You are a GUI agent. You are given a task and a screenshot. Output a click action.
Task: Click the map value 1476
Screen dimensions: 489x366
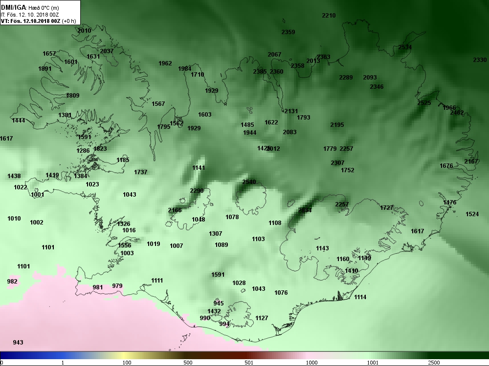point(450,203)
